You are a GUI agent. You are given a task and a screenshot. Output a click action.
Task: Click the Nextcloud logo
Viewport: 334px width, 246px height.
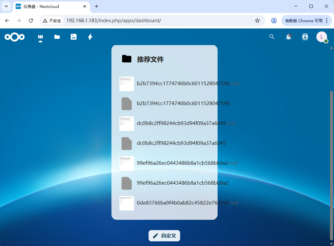[15, 37]
